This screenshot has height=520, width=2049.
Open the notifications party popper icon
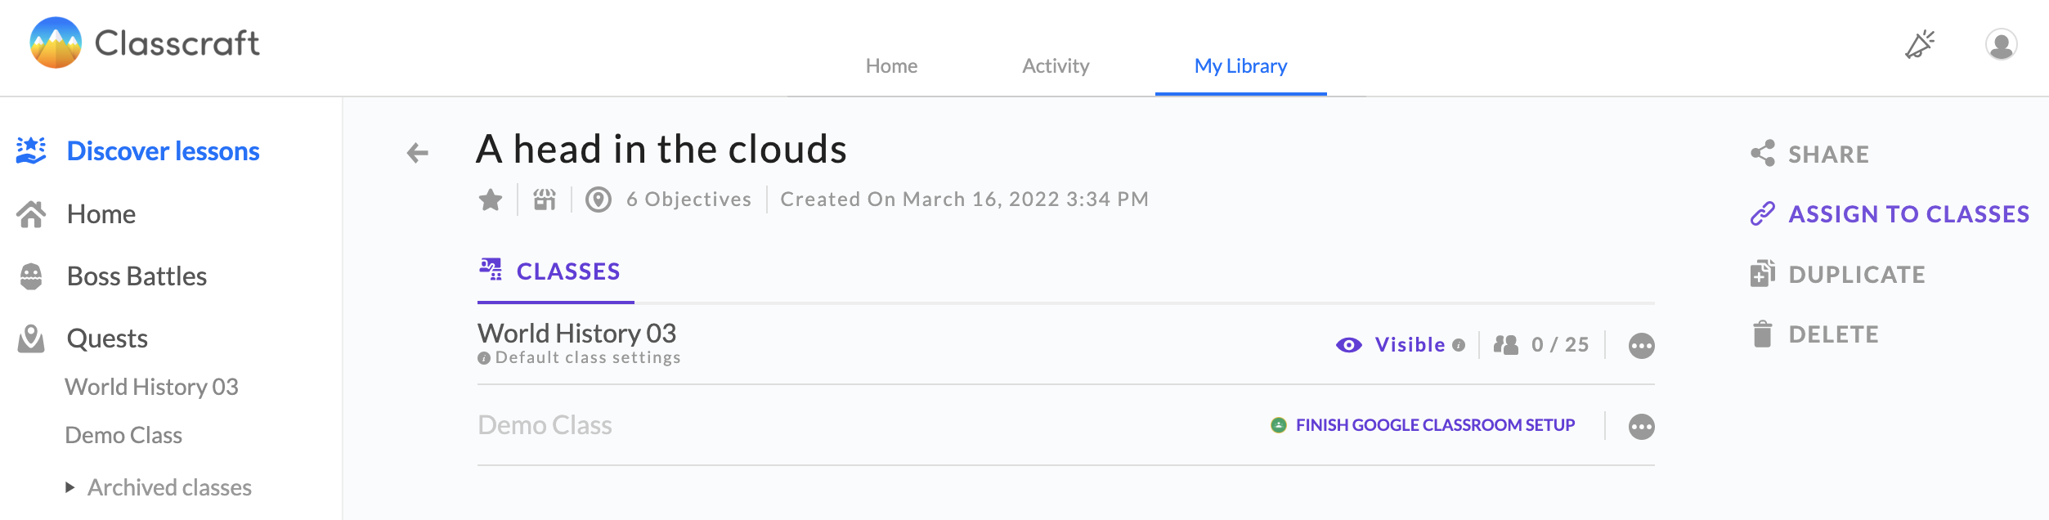coord(1920,44)
